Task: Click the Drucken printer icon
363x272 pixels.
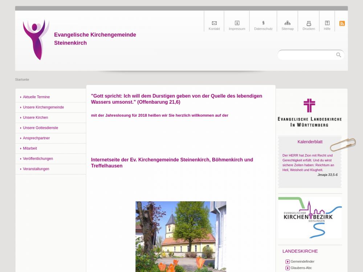Action: click(309, 23)
